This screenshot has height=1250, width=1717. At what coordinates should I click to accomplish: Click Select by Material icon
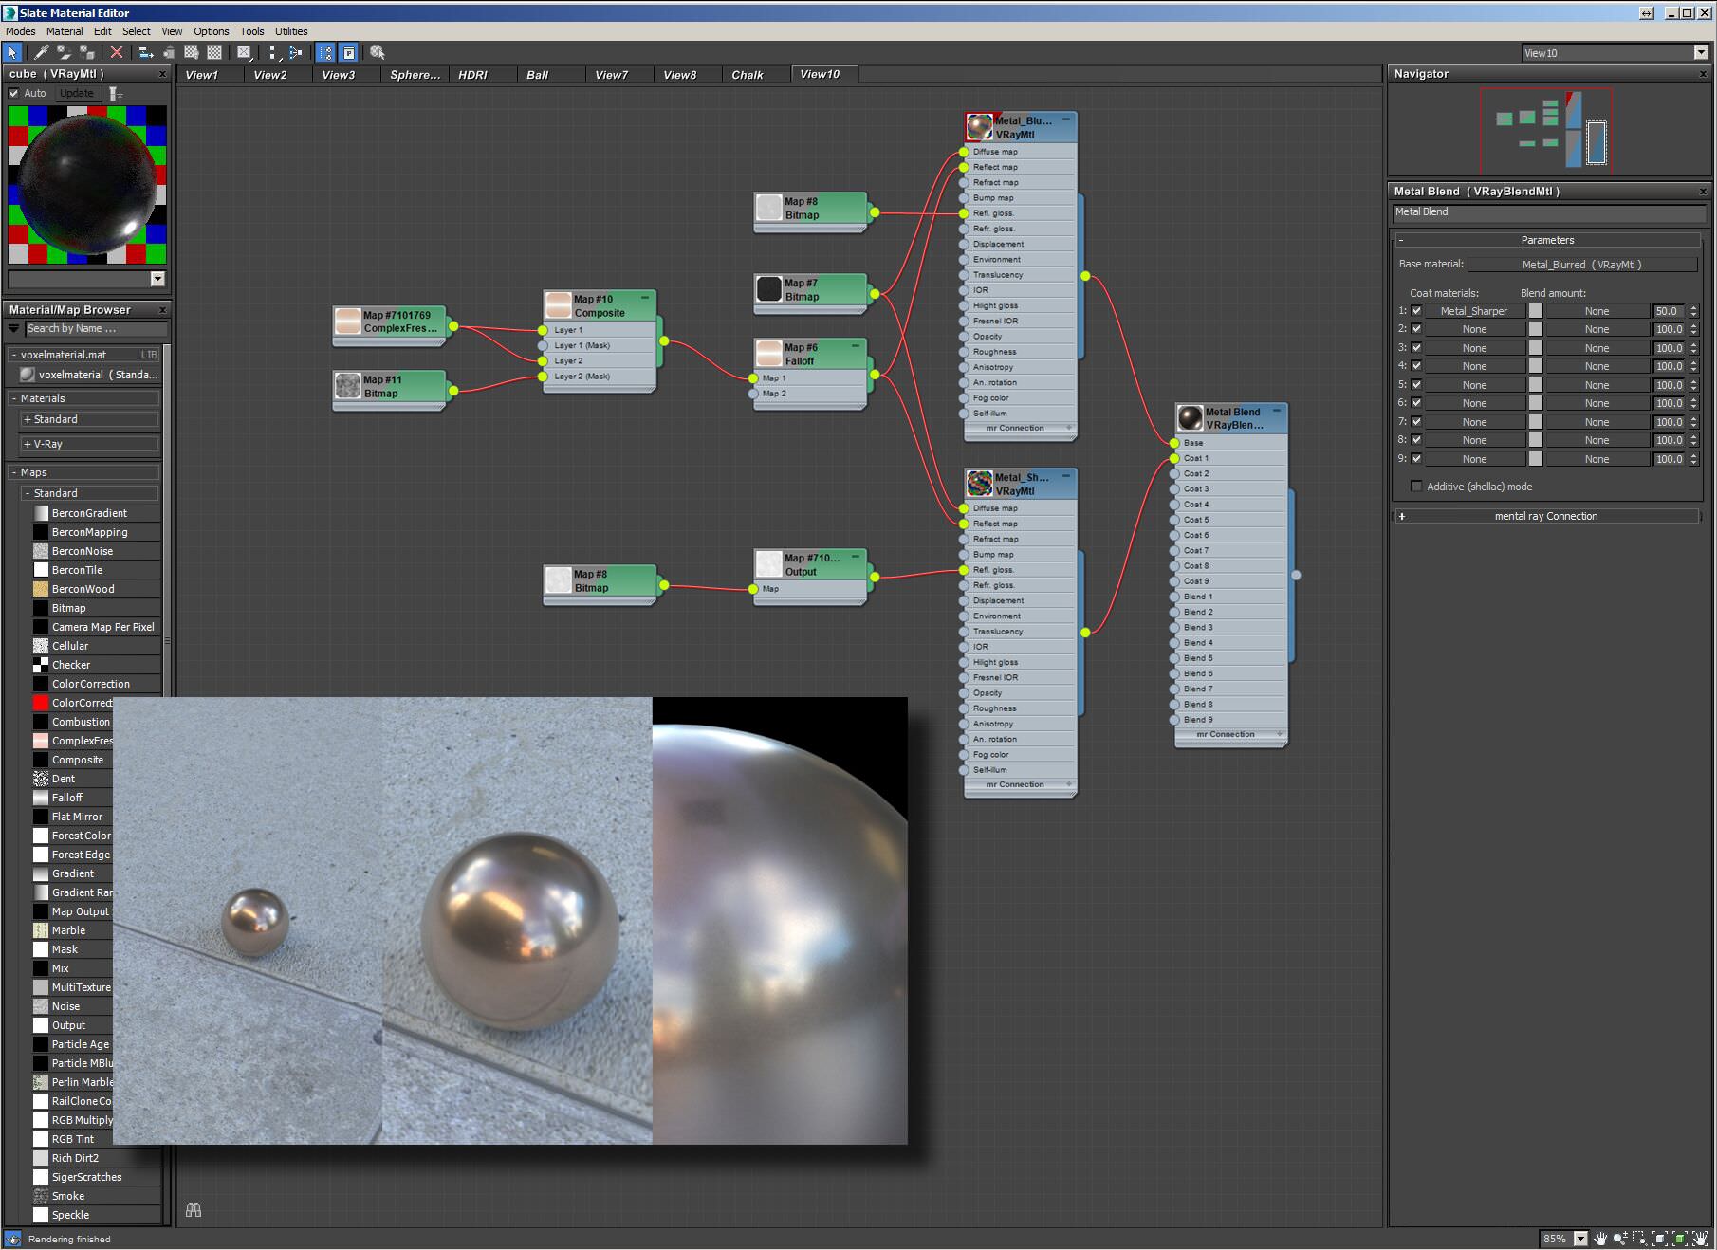[378, 52]
